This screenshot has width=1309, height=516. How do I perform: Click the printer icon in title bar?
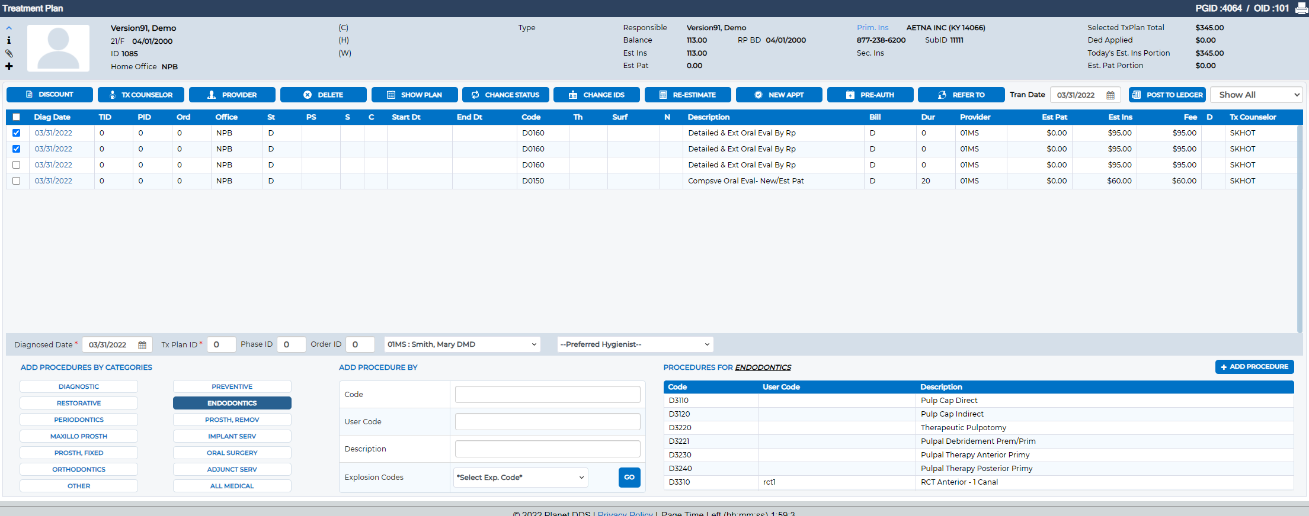[x=1301, y=8]
